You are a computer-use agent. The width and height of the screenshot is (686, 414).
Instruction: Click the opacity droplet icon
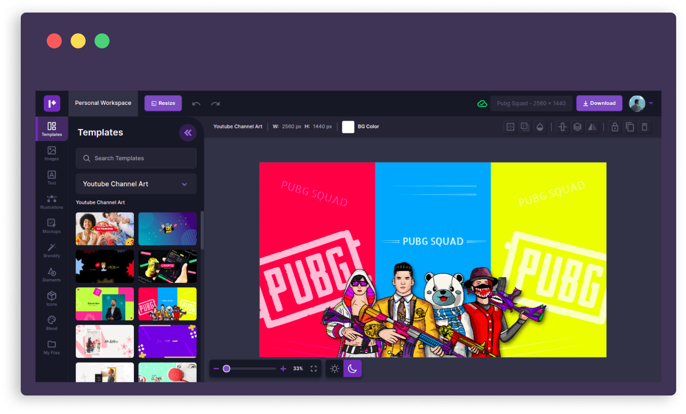click(x=540, y=127)
